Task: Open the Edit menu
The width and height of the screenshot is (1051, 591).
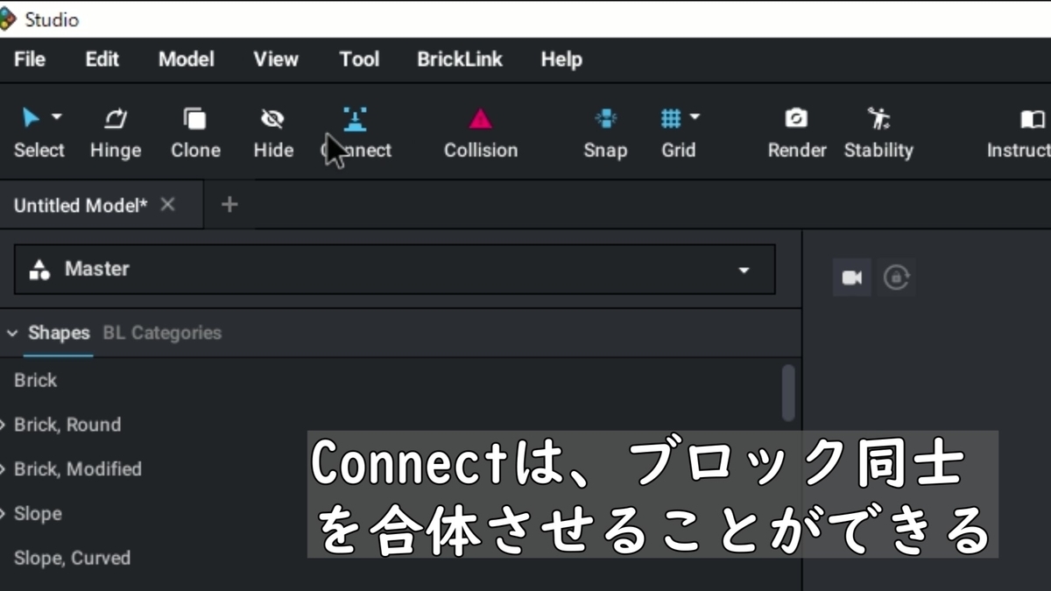Action: point(102,60)
